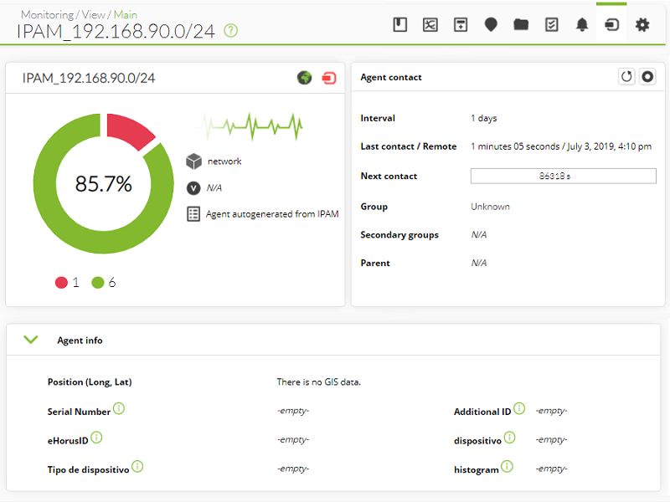Click the help icon beside page title
Image resolution: width=670 pixels, height=502 pixels.
pyautogui.click(x=231, y=31)
